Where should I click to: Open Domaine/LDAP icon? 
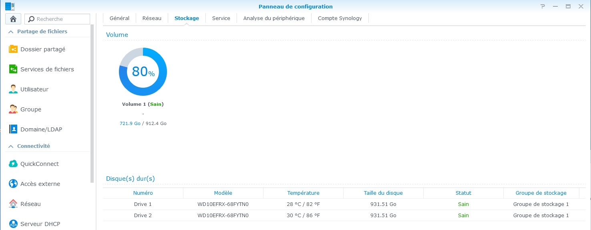coord(13,129)
